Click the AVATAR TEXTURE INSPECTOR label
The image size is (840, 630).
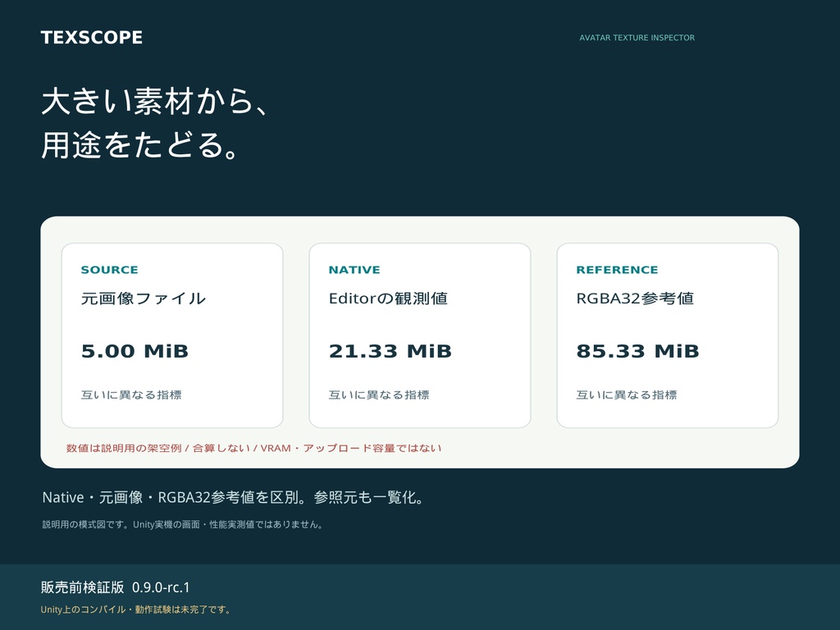coord(637,38)
